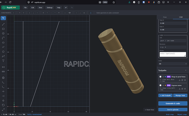
Task: Delete the Engrave name toolpath
Action: 185,89
